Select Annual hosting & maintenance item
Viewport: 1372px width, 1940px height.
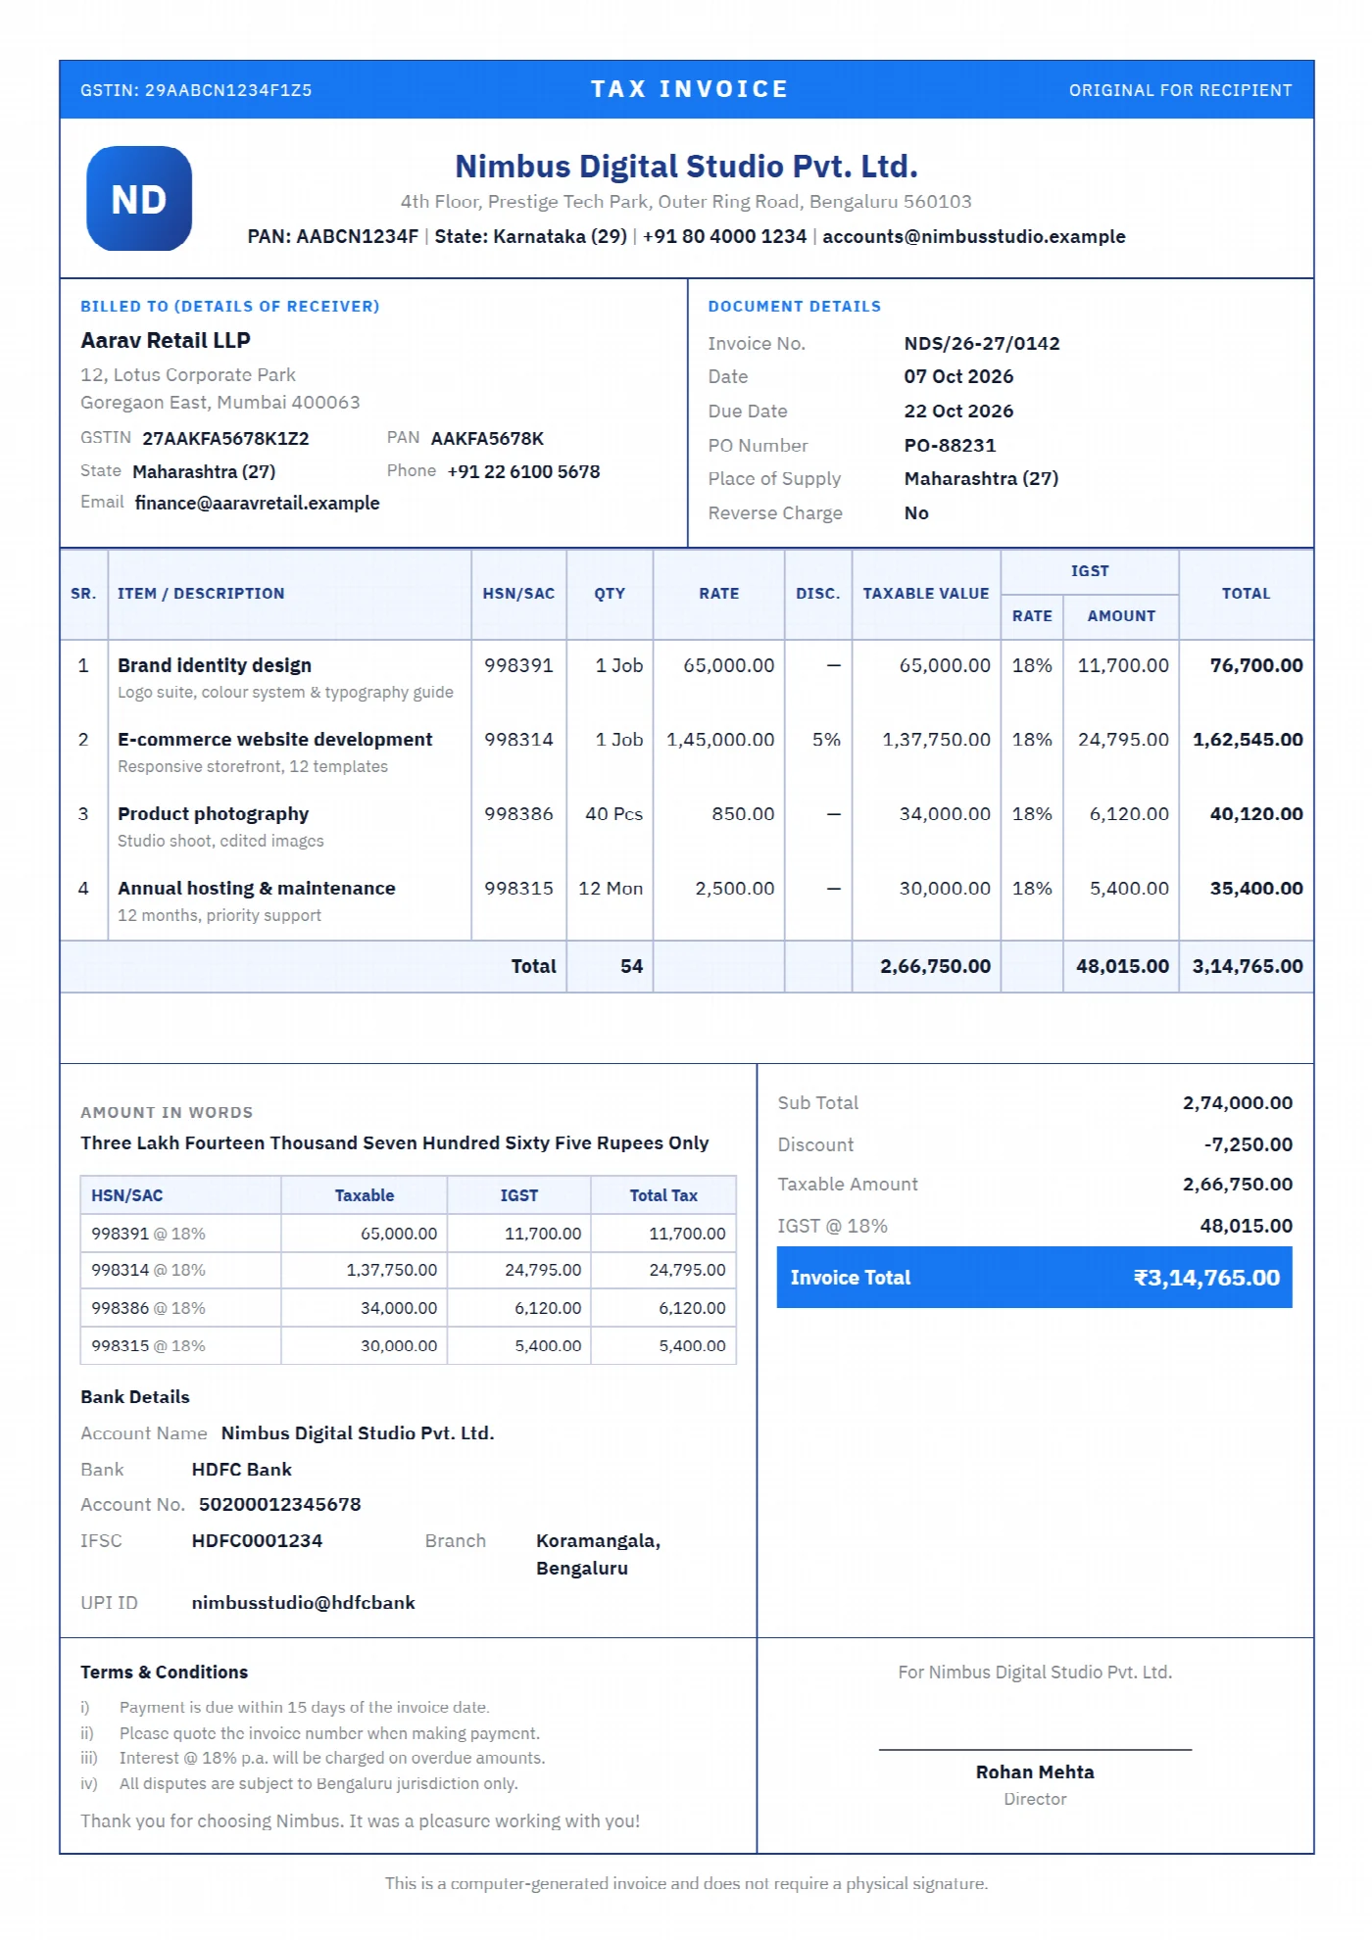tap(257, 889)
